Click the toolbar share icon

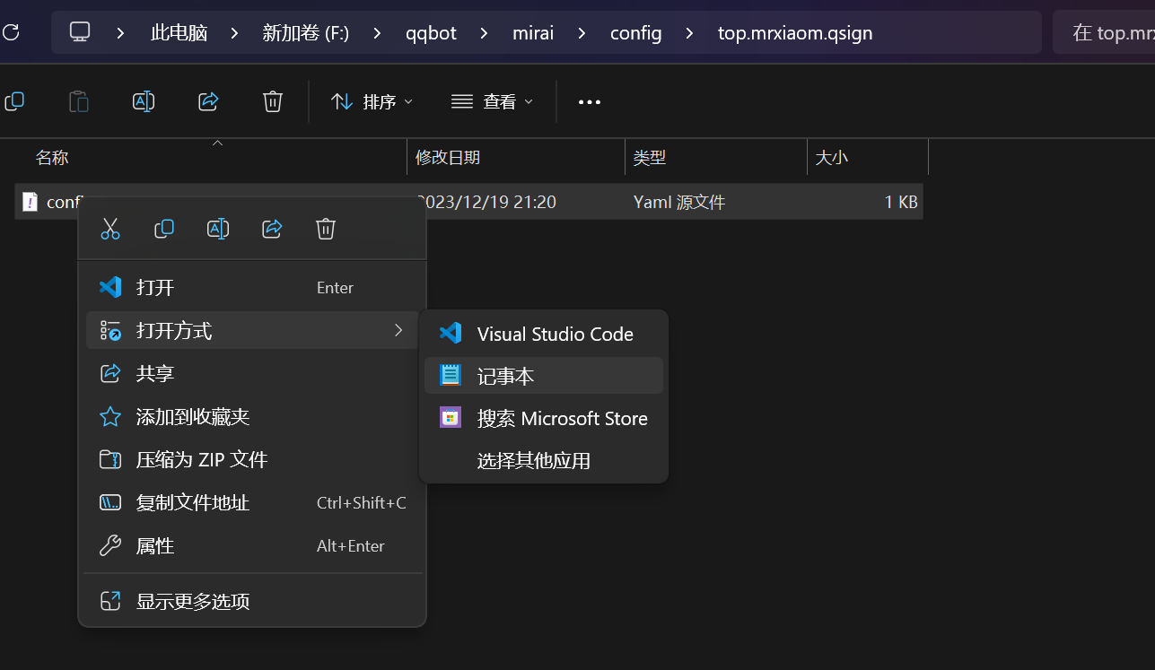coord(208,101)
